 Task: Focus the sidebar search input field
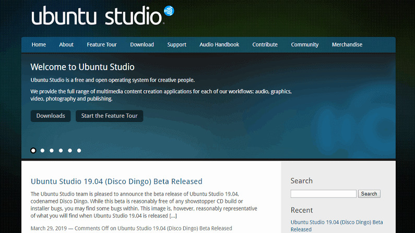tap(324, 193)
